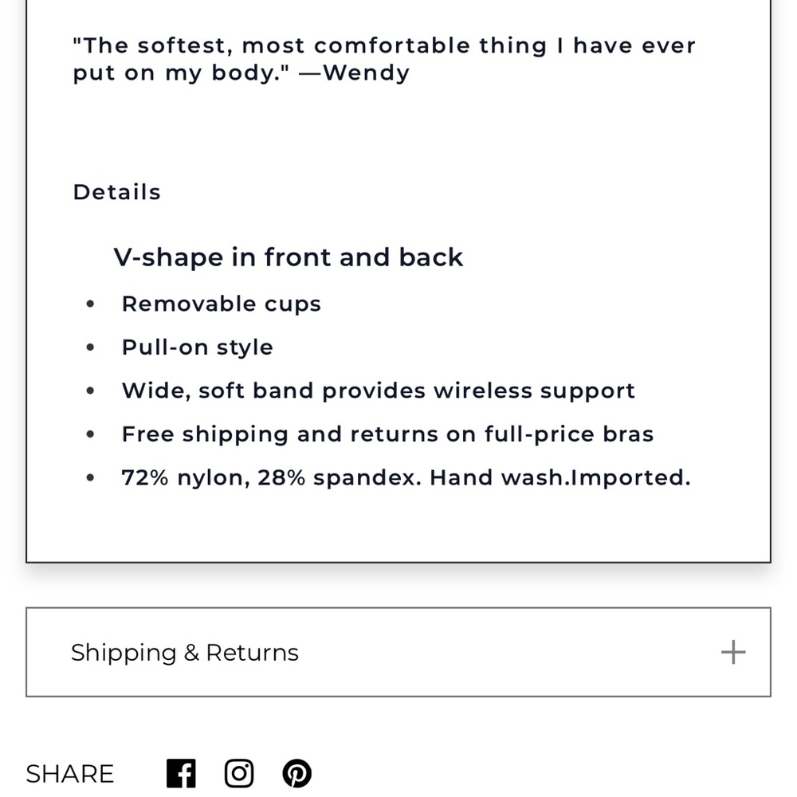Click the bullet before 72% nylon
Screen dimensions: 797x797
(x=90, y=478)
